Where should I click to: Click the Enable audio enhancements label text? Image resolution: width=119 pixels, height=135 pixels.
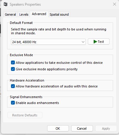coord(37,103)
